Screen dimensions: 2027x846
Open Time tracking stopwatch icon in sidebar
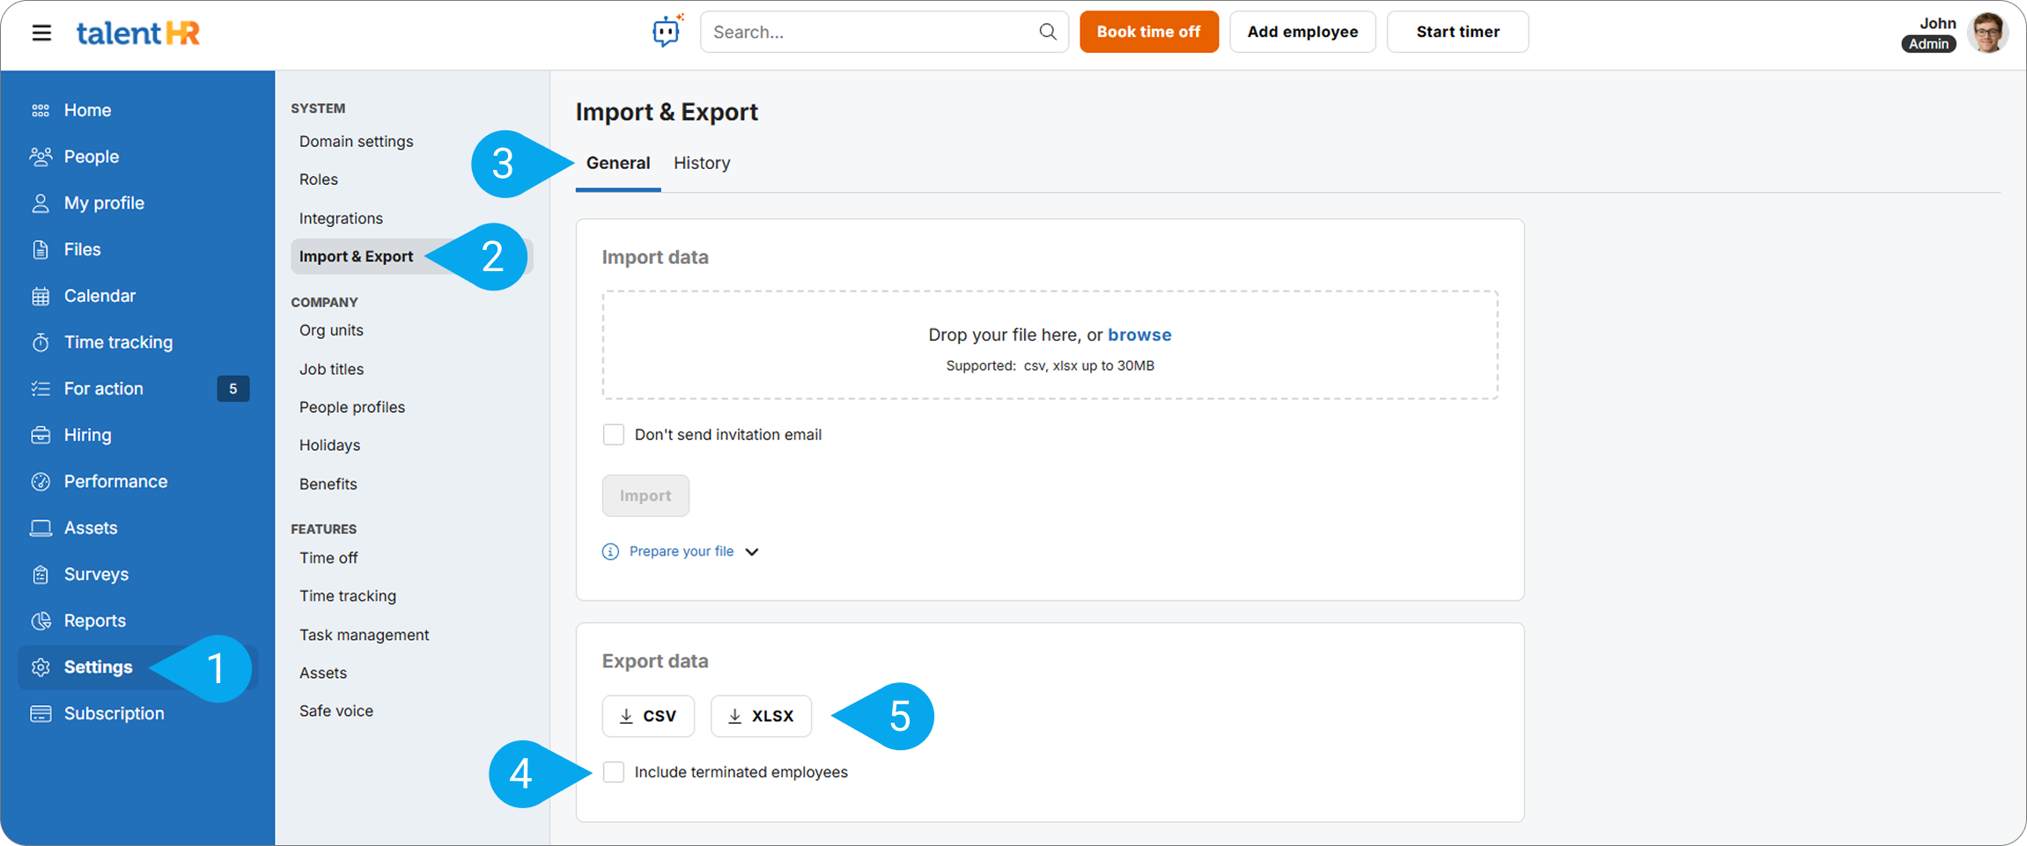[x=41, y=342]
